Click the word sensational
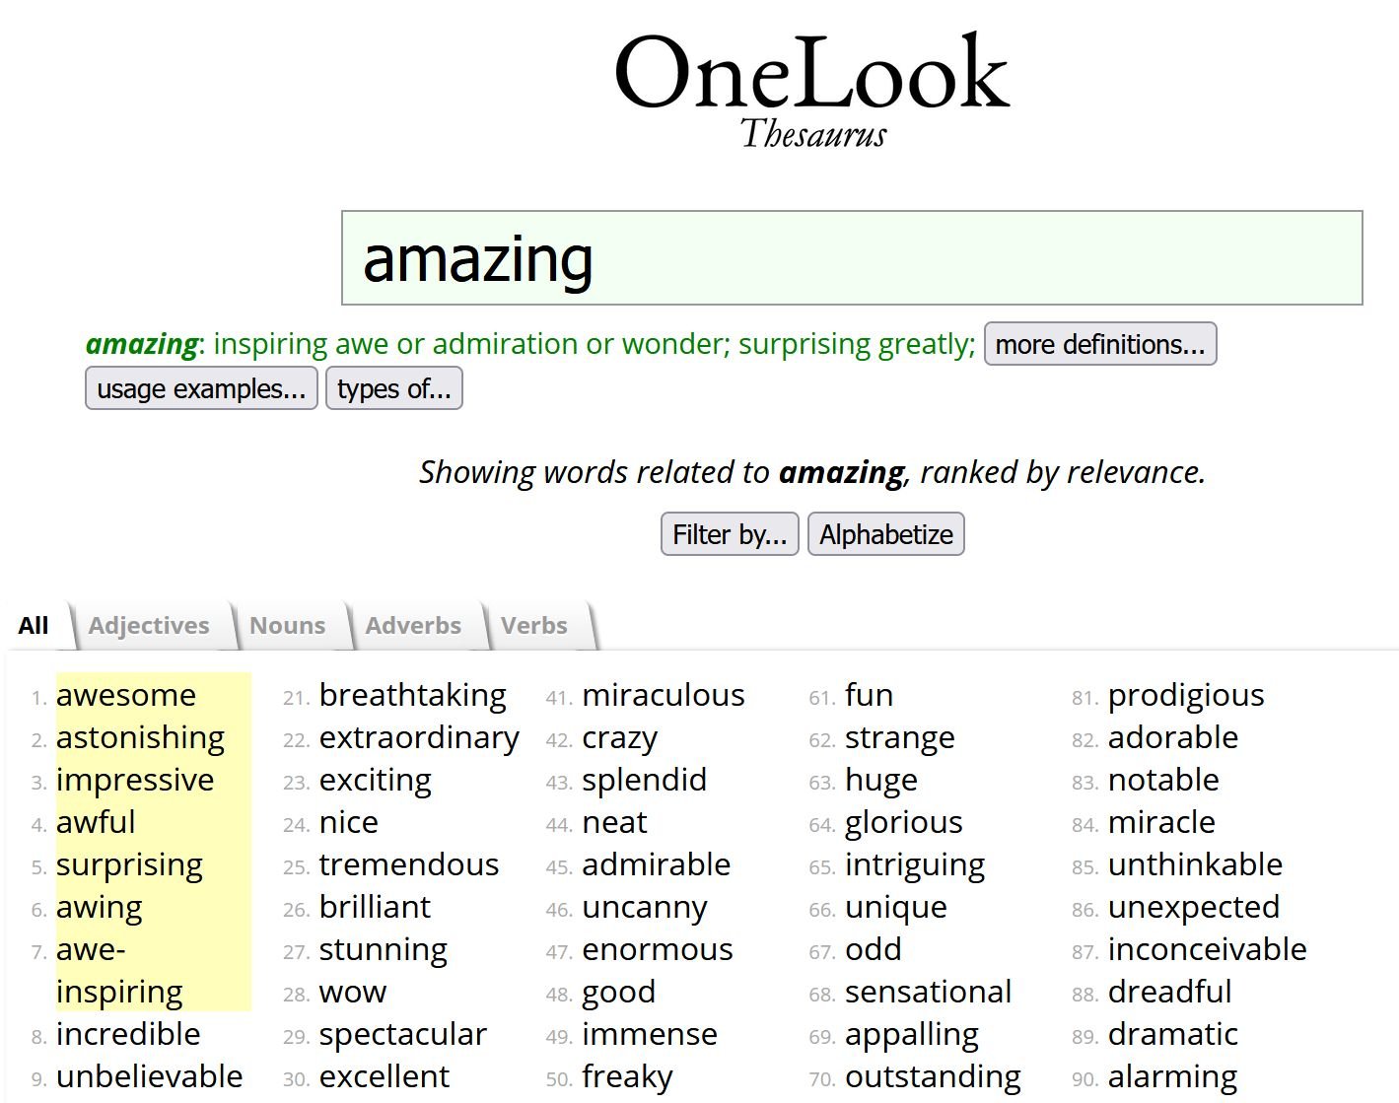1399x1103 pixels. (928, 992)
